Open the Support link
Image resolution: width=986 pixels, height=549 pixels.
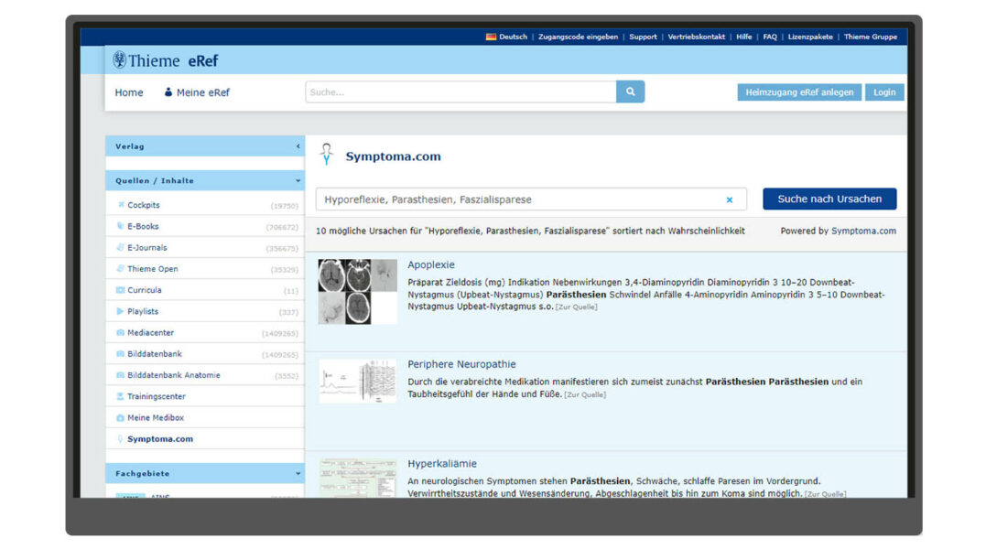click(x=643, y=38)
